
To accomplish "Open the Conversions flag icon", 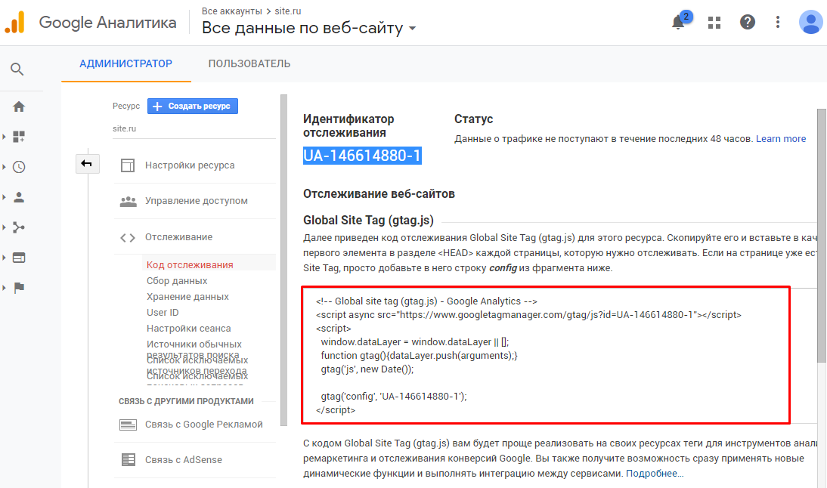I will point(19,288).
